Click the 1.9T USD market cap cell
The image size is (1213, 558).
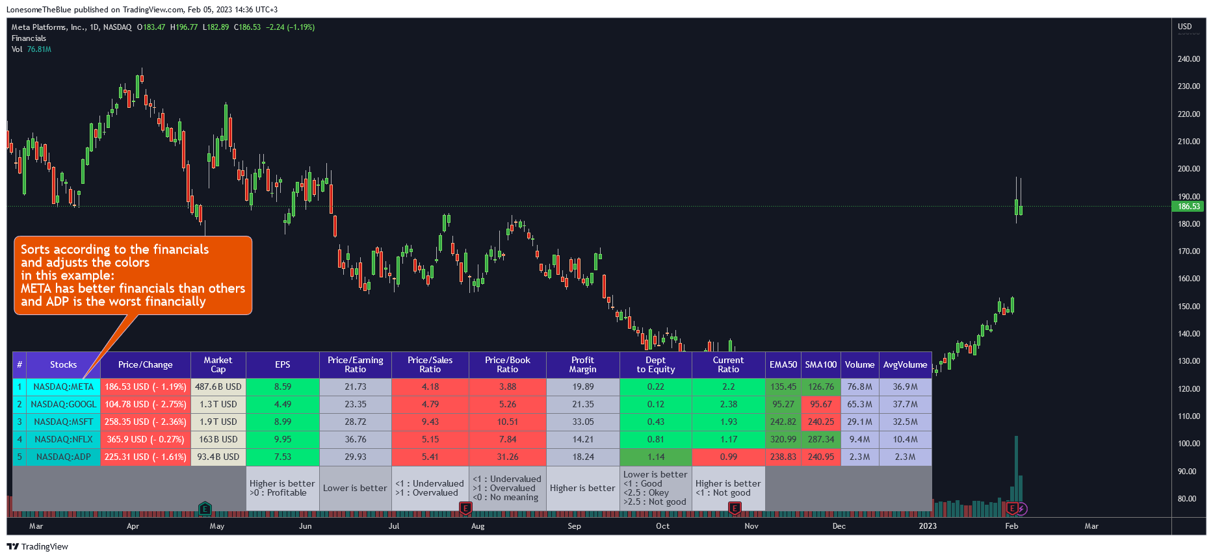click(x=218, y=422)
